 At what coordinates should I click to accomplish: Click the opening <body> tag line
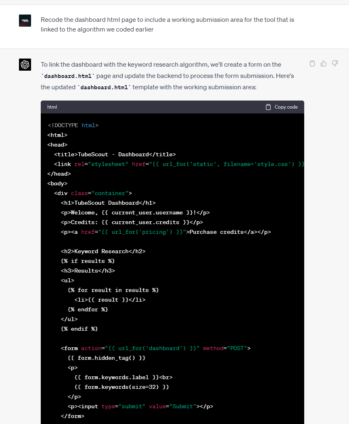click(57, 184)
